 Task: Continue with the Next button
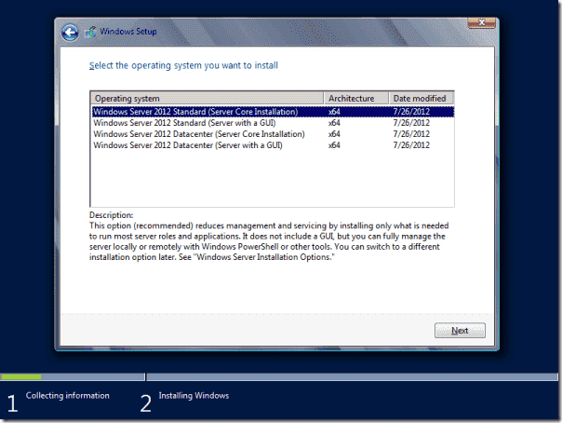(x=460, y=331)
